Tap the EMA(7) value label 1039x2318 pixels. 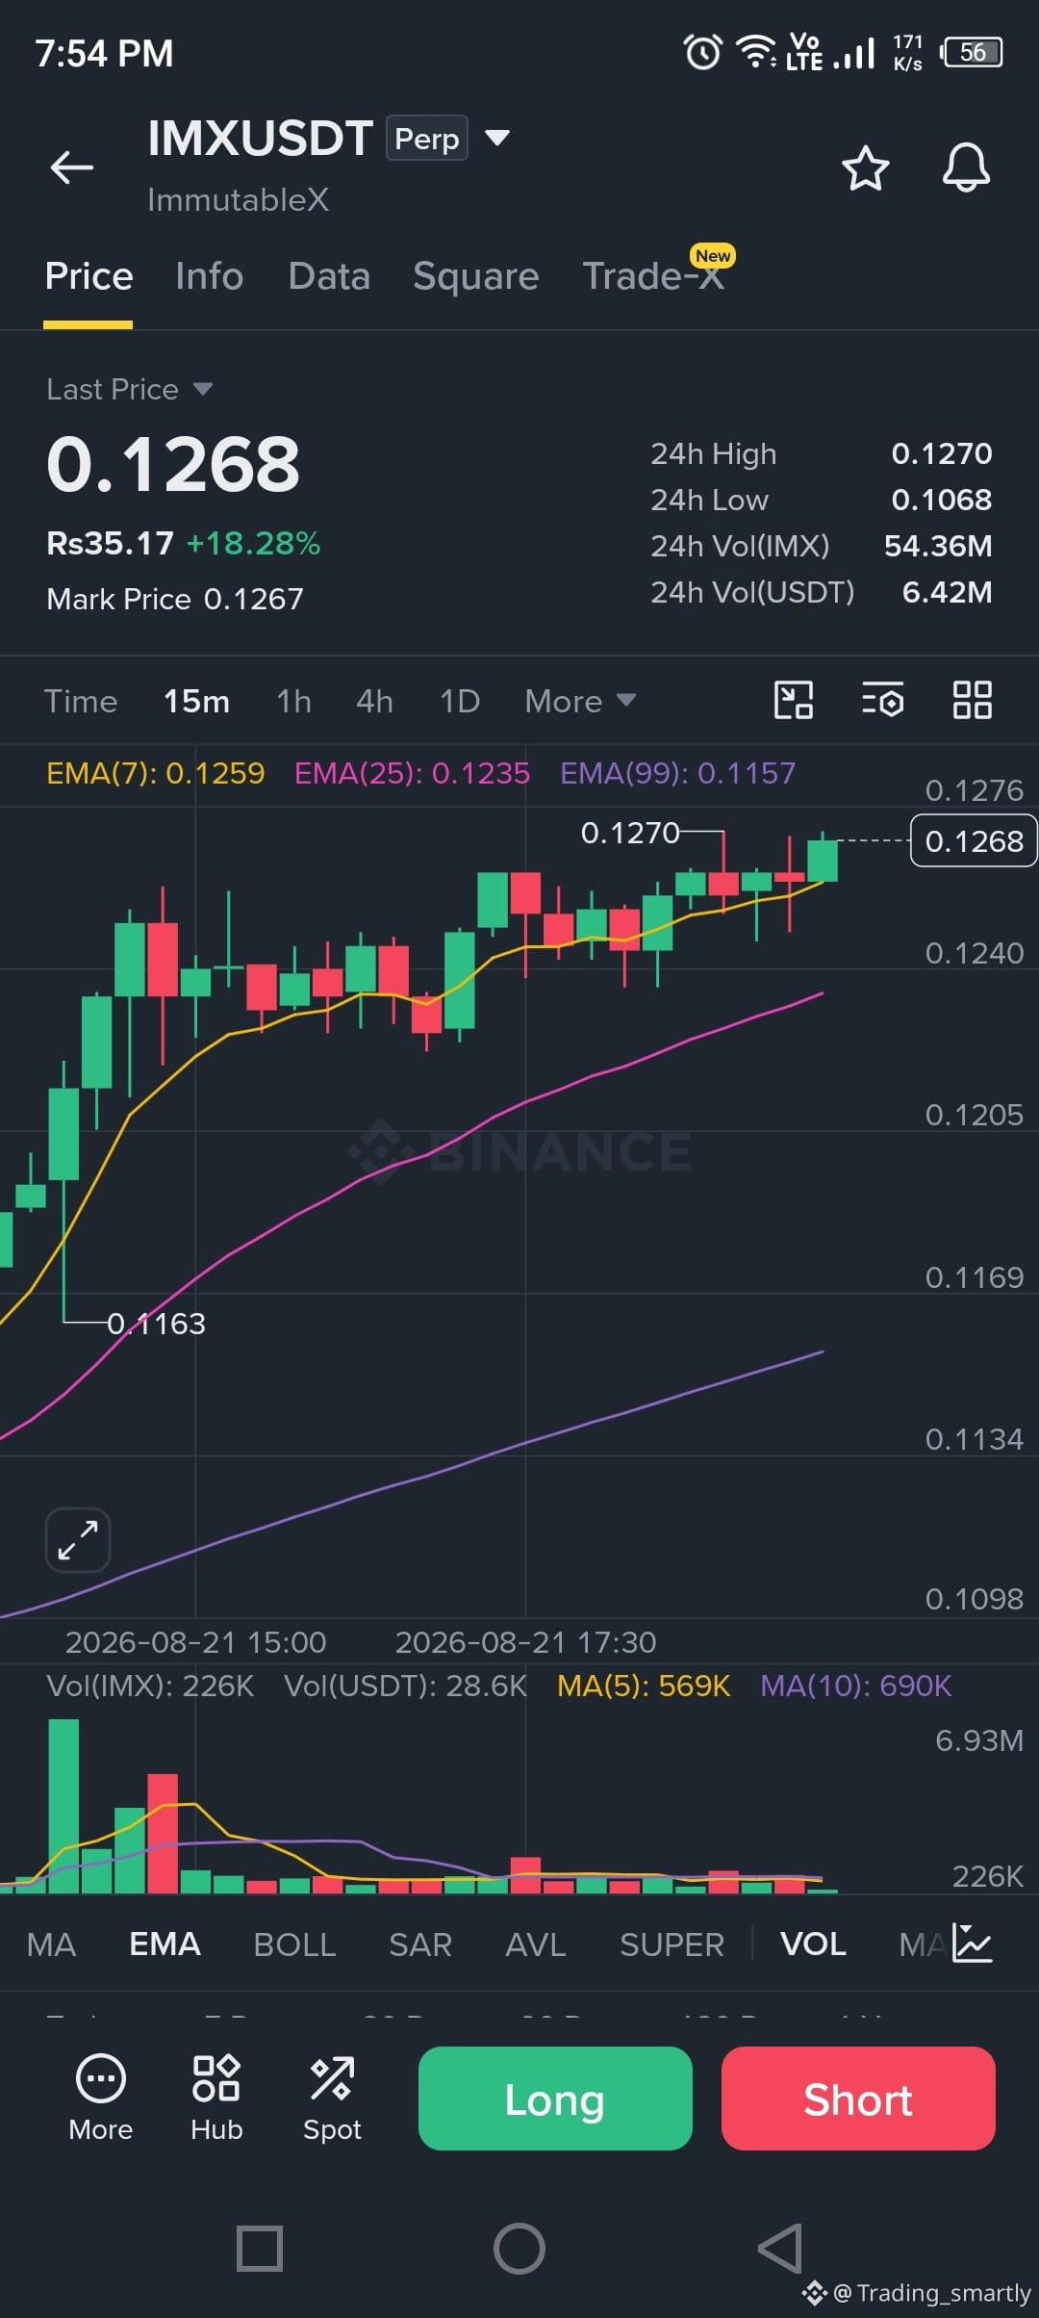(155, 773)
